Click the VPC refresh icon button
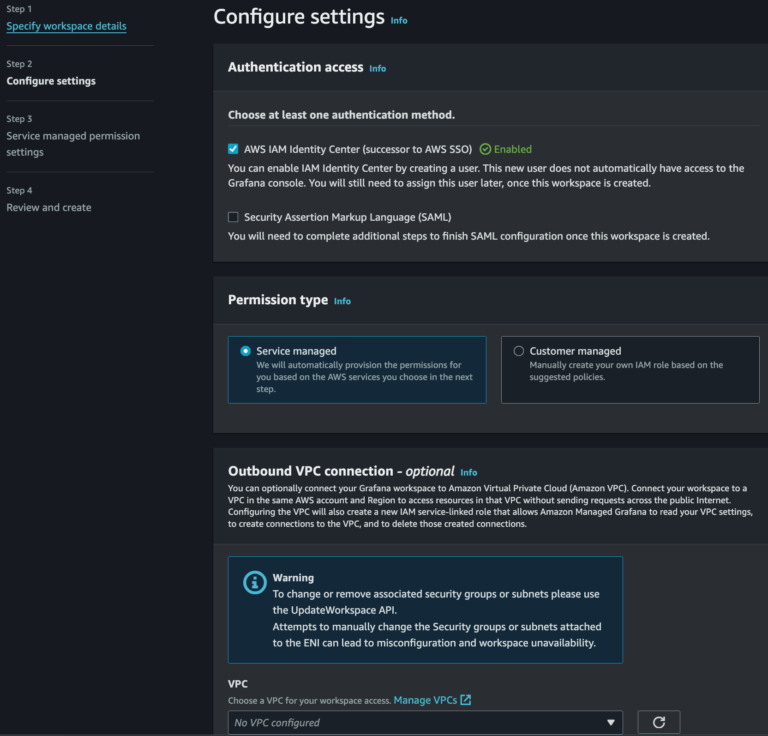Screen dimensions: 768x736 (x=659, y=722)
